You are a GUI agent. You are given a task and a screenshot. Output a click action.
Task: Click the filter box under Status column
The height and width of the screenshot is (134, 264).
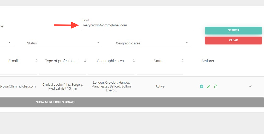[160, 71]
